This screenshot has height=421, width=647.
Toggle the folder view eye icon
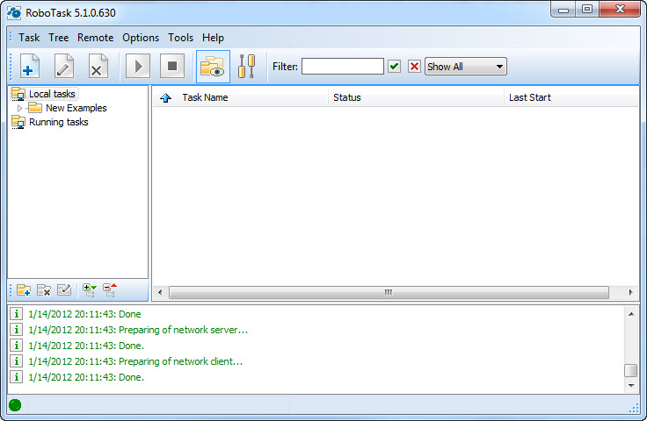tap(213, 67)
